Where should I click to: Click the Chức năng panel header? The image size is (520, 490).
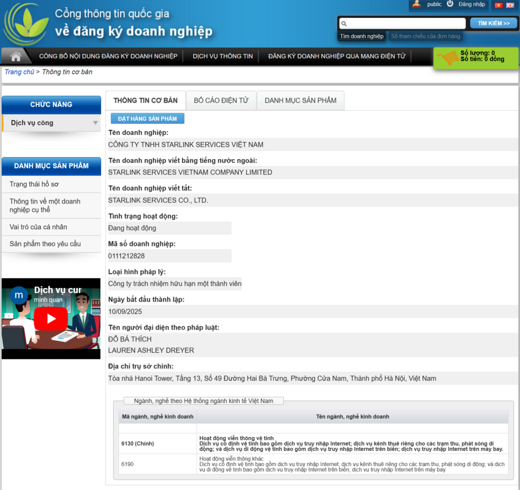[51, 104]
